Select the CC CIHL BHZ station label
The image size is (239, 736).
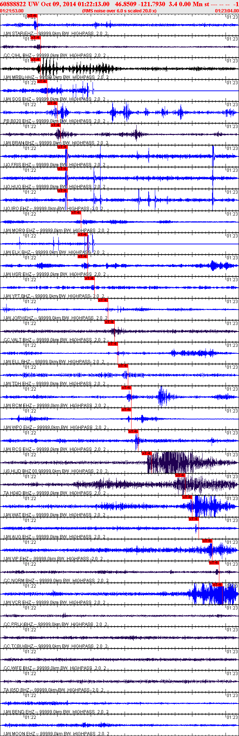[17, 55]
